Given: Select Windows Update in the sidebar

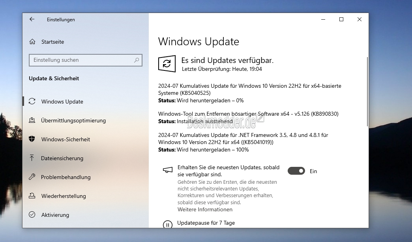Looking at the screenshot, I should pos(62,102).
